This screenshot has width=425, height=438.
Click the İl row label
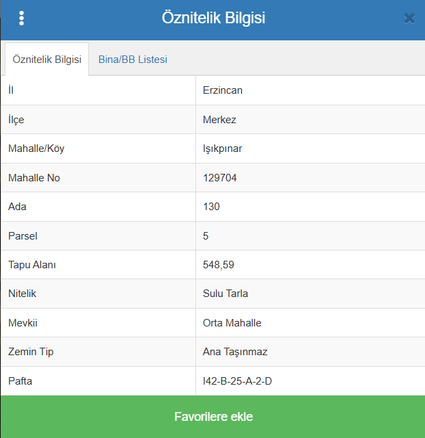[x=11, y=90]
